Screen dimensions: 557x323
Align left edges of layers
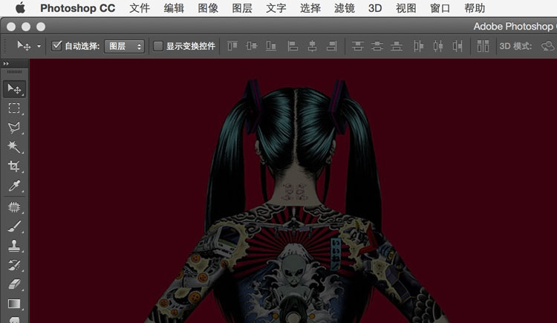pyautogui.click(x=293, y=46)
